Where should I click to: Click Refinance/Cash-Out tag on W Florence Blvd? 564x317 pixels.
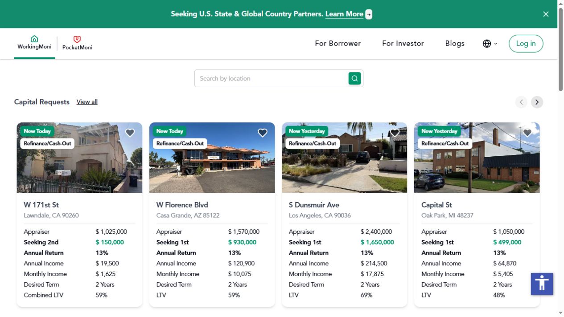tap(180, 143)
